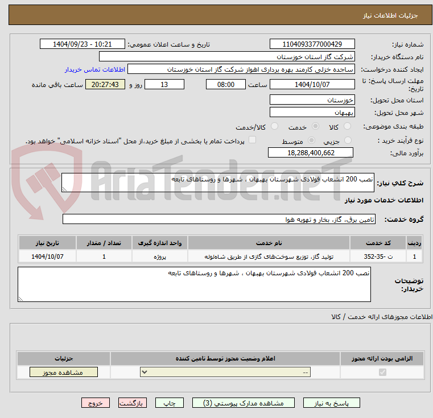Viewport: 433px width, 418px height.
Task: Click the نام دستگاه خریدار field
Action: coord(226,57)
